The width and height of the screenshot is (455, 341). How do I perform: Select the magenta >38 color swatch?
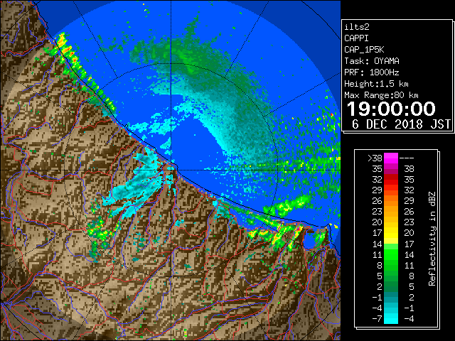391,158
